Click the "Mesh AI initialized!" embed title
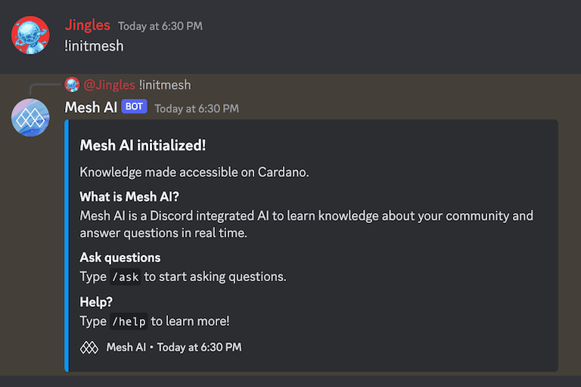Viewport: 581px width, 387px height. tap(143, 145)
